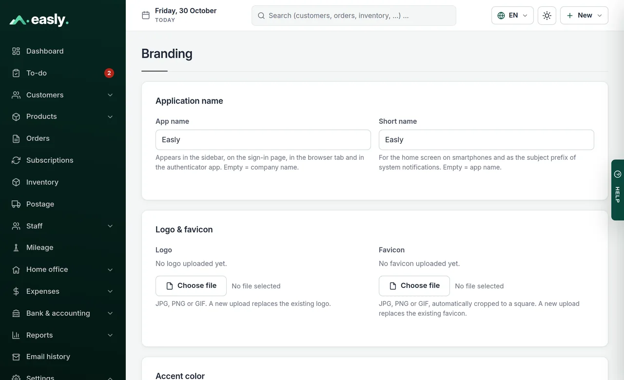Screen dimensions: 624x380
Task: Click the Products box icon
Action: coord(16,116)
